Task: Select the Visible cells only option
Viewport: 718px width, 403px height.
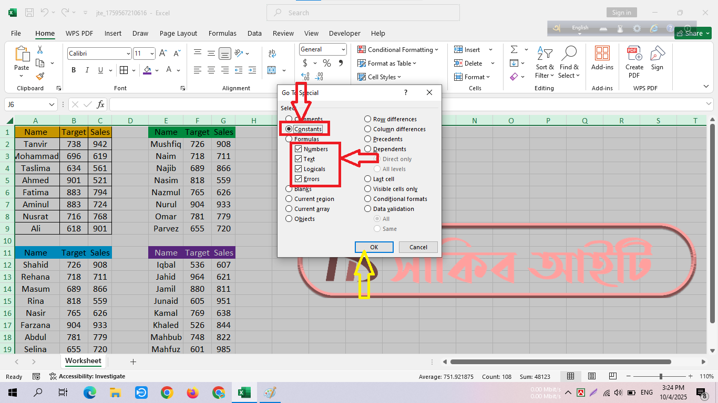Action: [368, 189]
